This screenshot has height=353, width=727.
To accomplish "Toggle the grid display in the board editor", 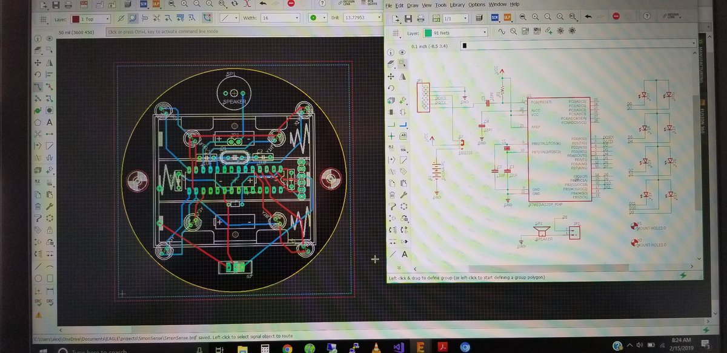I will coord(44,18).
